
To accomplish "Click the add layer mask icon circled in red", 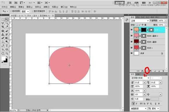I will [x=147, y=71].
